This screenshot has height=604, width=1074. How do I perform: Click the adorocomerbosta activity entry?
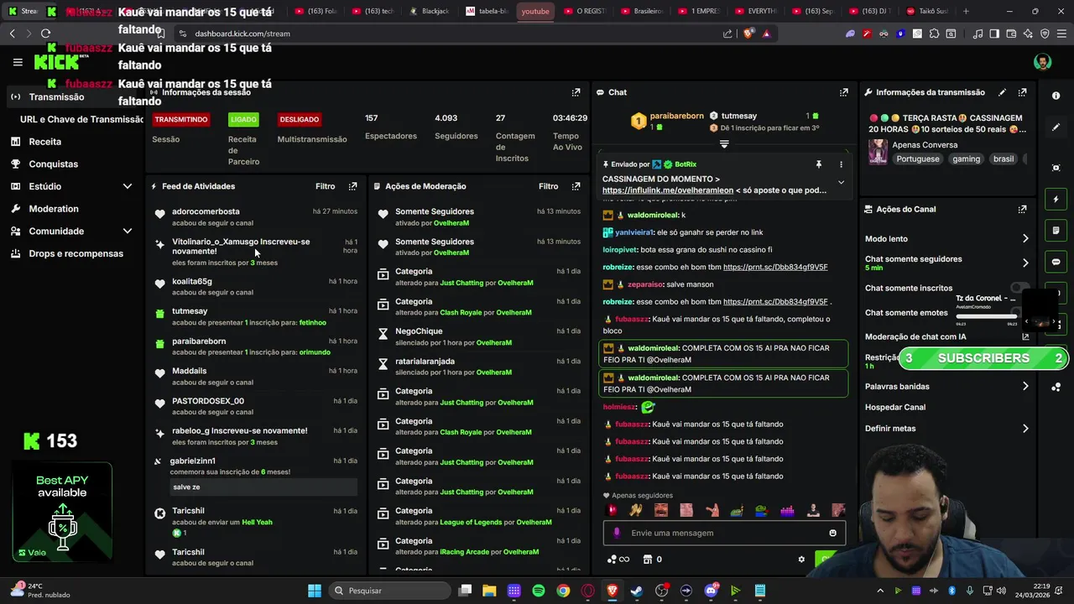(254, 216)
